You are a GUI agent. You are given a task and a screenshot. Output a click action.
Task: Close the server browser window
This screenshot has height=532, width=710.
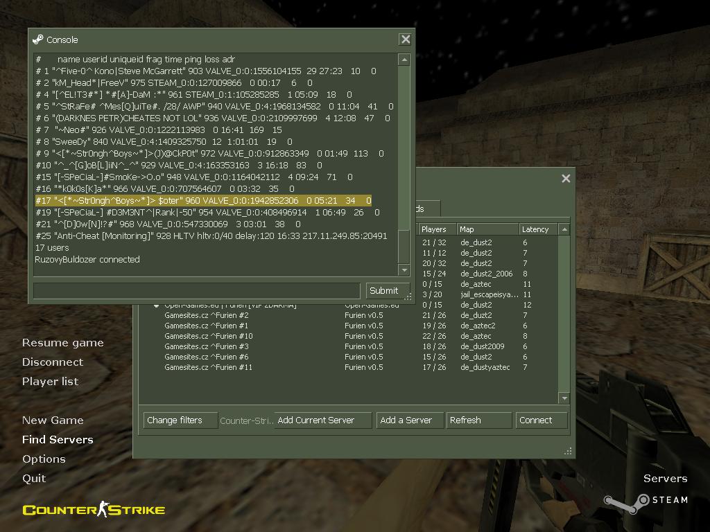pyautogui.click(x=566, y=179)
